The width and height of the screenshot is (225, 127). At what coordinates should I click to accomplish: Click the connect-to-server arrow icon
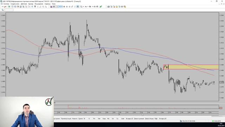pos(2,7)
